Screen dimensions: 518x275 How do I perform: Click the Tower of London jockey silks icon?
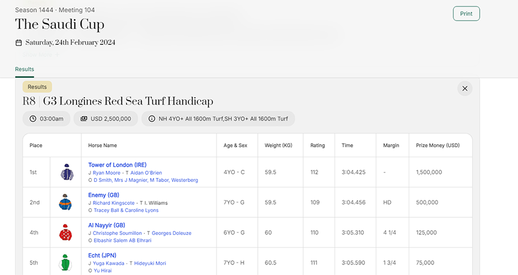click(66, 172)
